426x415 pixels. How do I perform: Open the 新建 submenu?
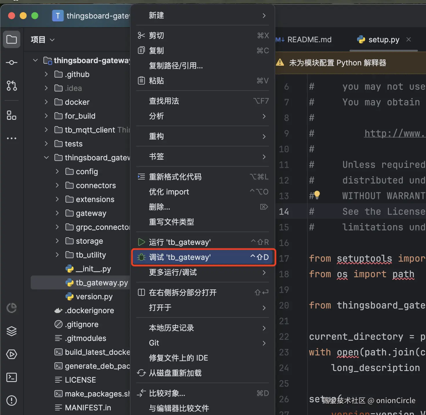(203, 15)
